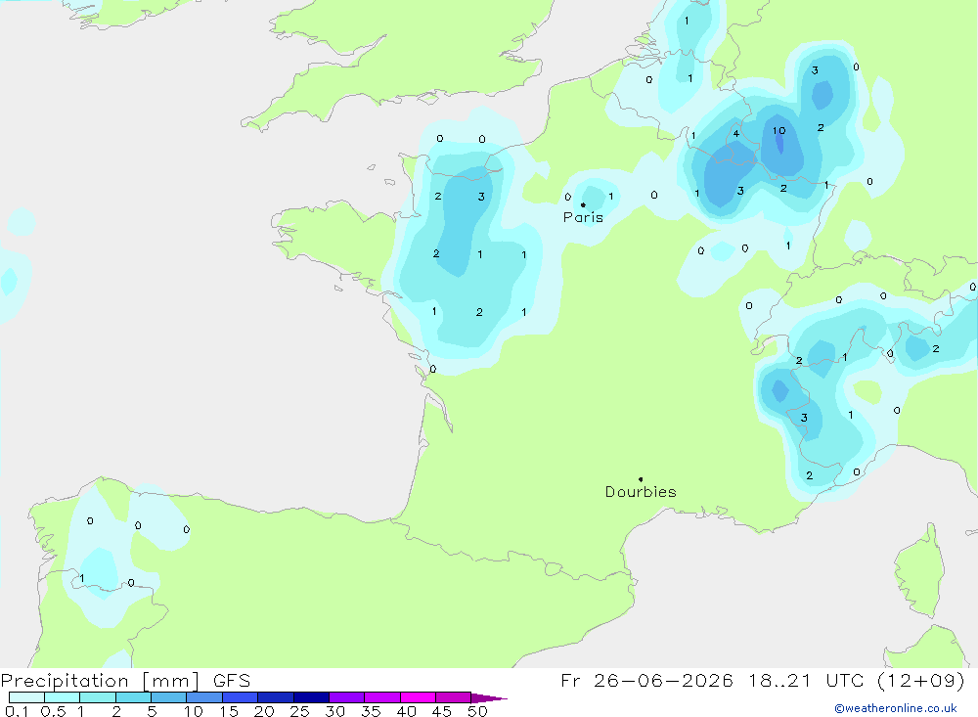Click the 4 mm value on the map

click(736, 134)
